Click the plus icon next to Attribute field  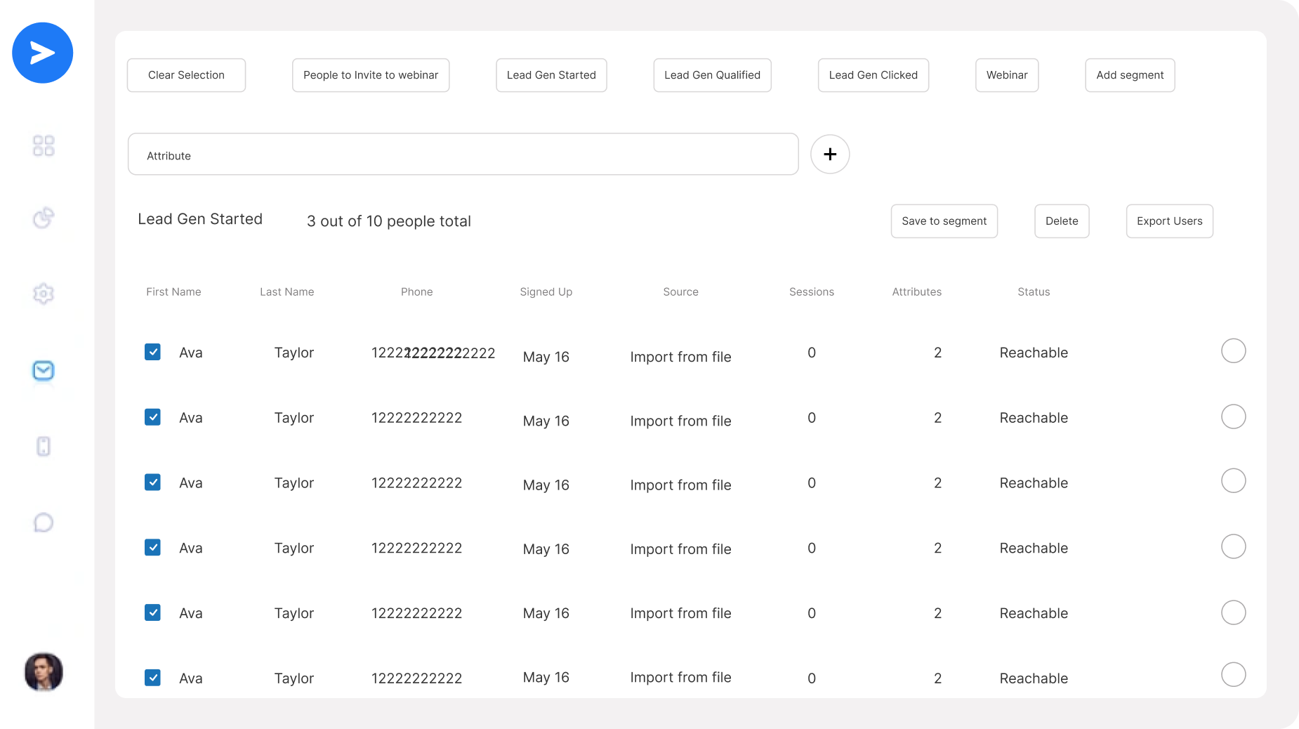pyautogui.click(x=830, y=154)
